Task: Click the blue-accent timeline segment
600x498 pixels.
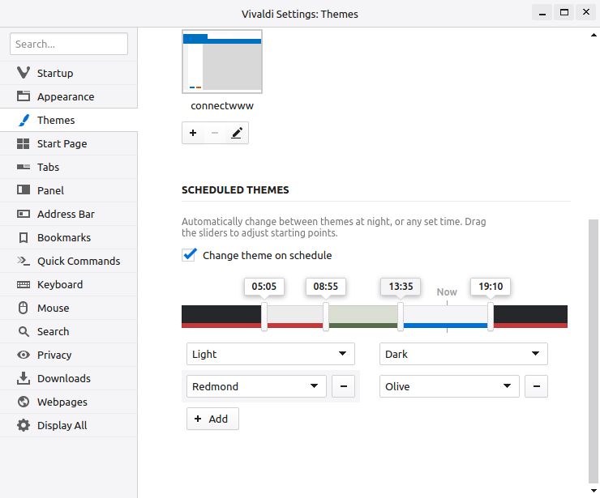Action: 445,317
